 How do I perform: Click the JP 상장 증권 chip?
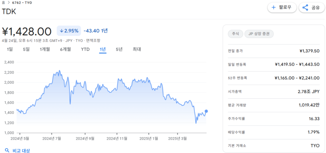tap(259, 34)
